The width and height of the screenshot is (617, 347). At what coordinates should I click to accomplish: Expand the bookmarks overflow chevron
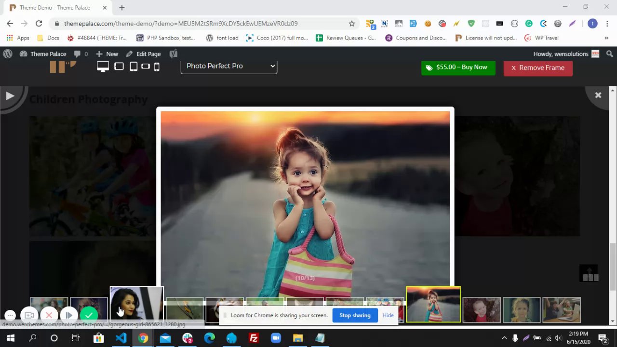click(x=606, y=38)
